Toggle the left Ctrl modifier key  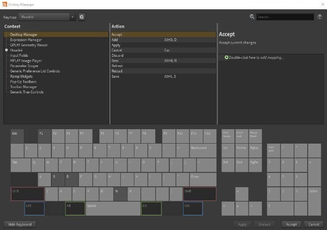pyautogui.click(x=34, y=208)
